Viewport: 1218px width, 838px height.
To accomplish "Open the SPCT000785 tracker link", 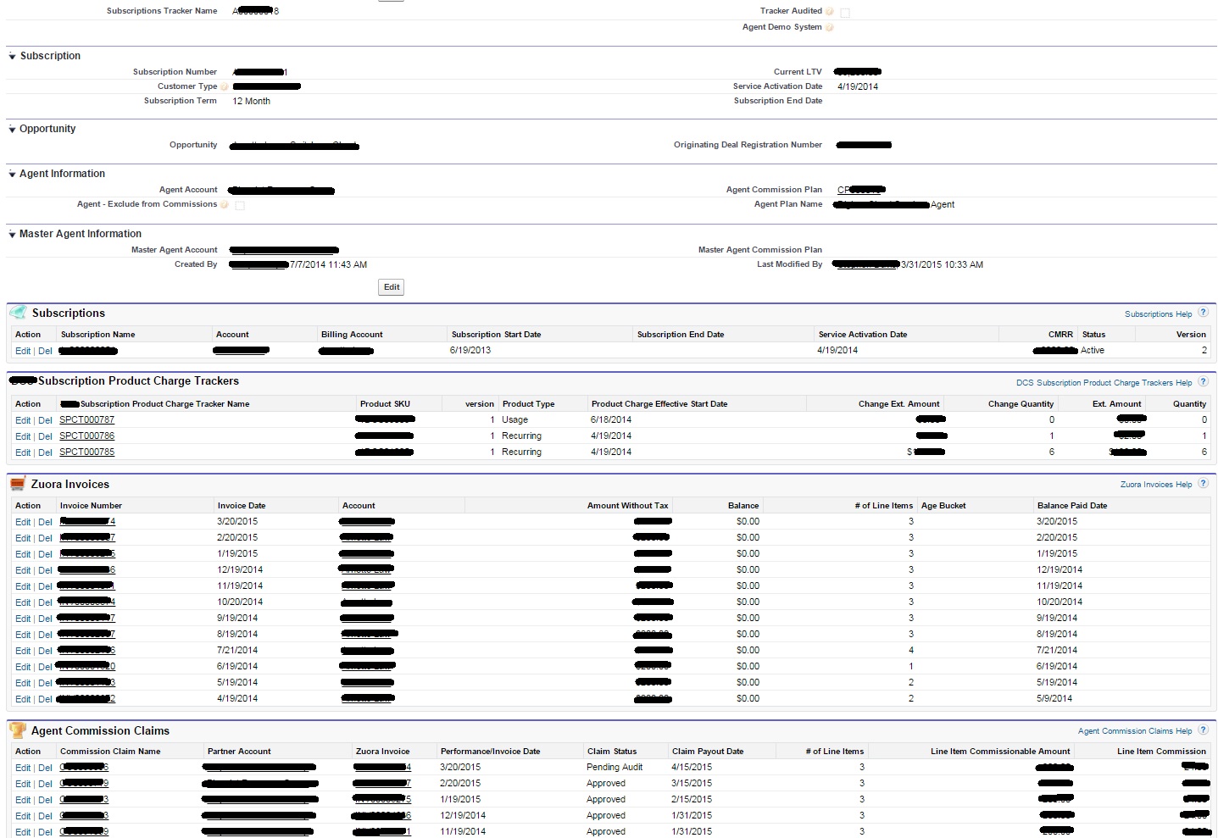I will coord(86,452).
